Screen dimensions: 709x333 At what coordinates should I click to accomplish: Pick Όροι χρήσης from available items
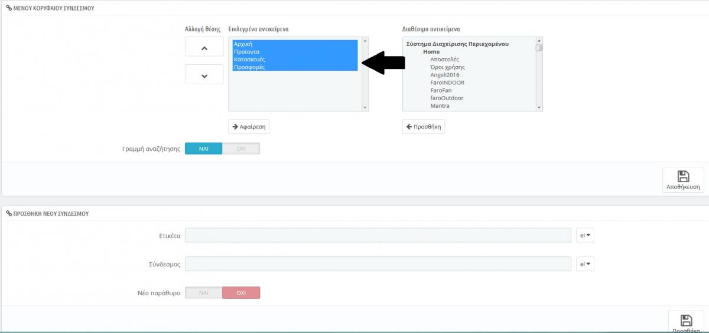click(x=447, y=67)
